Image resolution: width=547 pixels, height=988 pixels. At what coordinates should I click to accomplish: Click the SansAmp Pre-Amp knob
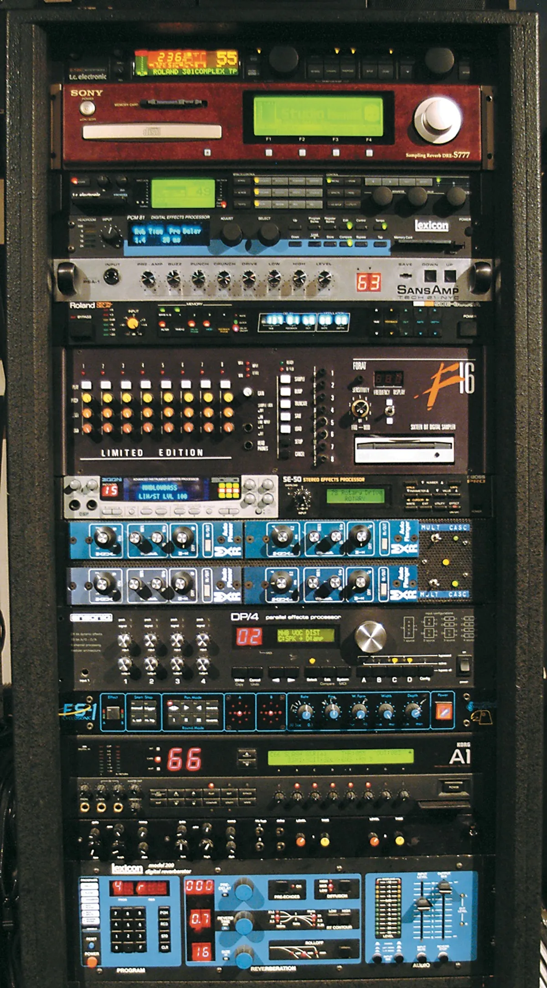click(148, 278)
